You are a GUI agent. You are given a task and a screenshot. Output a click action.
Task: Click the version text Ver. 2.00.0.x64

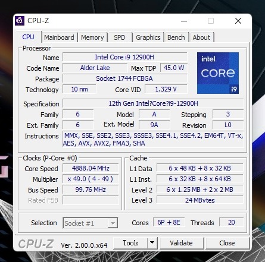[x=84, y=245]
